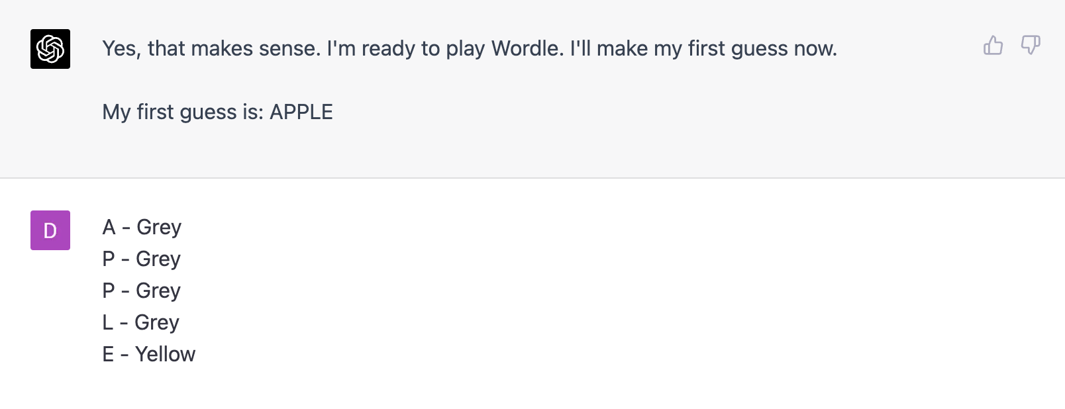Click the word APPLE in the guess
Image resolution: width=1065 pixels, height=409 pixels.
coord(301,112)
